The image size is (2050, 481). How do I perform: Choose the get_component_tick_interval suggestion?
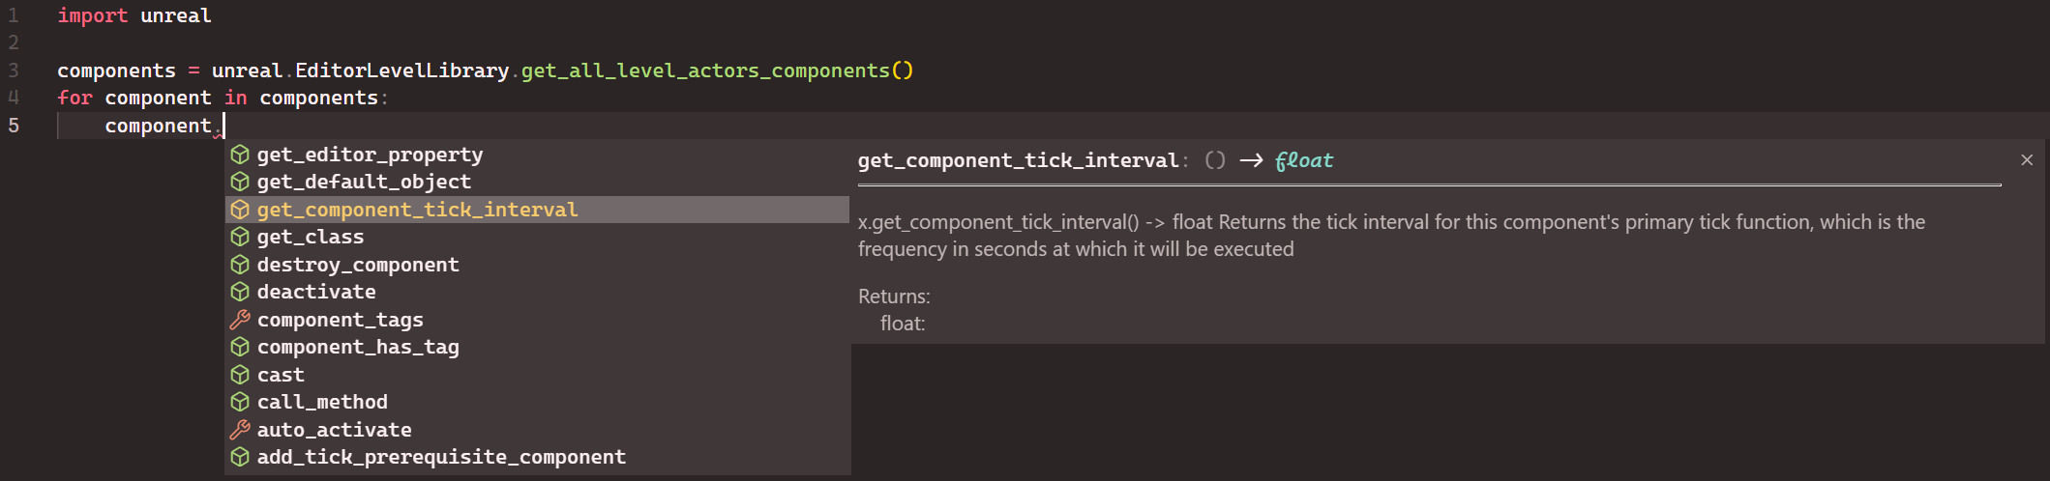coord(537,210)
